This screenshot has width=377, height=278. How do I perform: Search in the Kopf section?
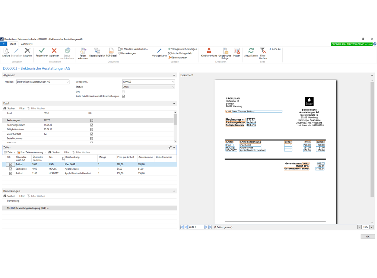(9, 108)
